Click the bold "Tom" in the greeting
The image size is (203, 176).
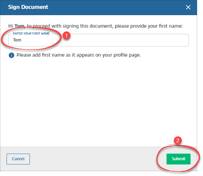(x=19, y=26)
